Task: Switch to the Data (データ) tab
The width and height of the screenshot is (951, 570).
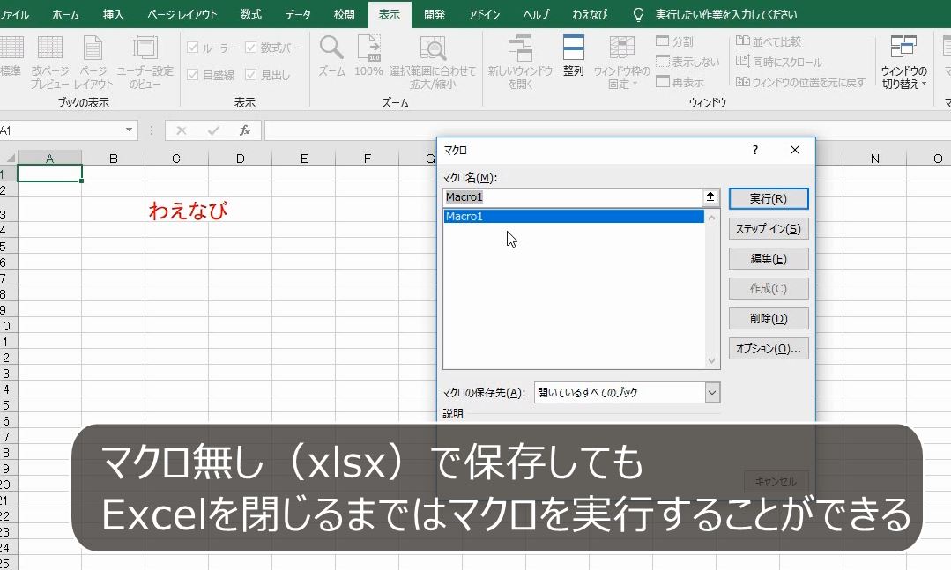Action: click(x=298, y=14)
